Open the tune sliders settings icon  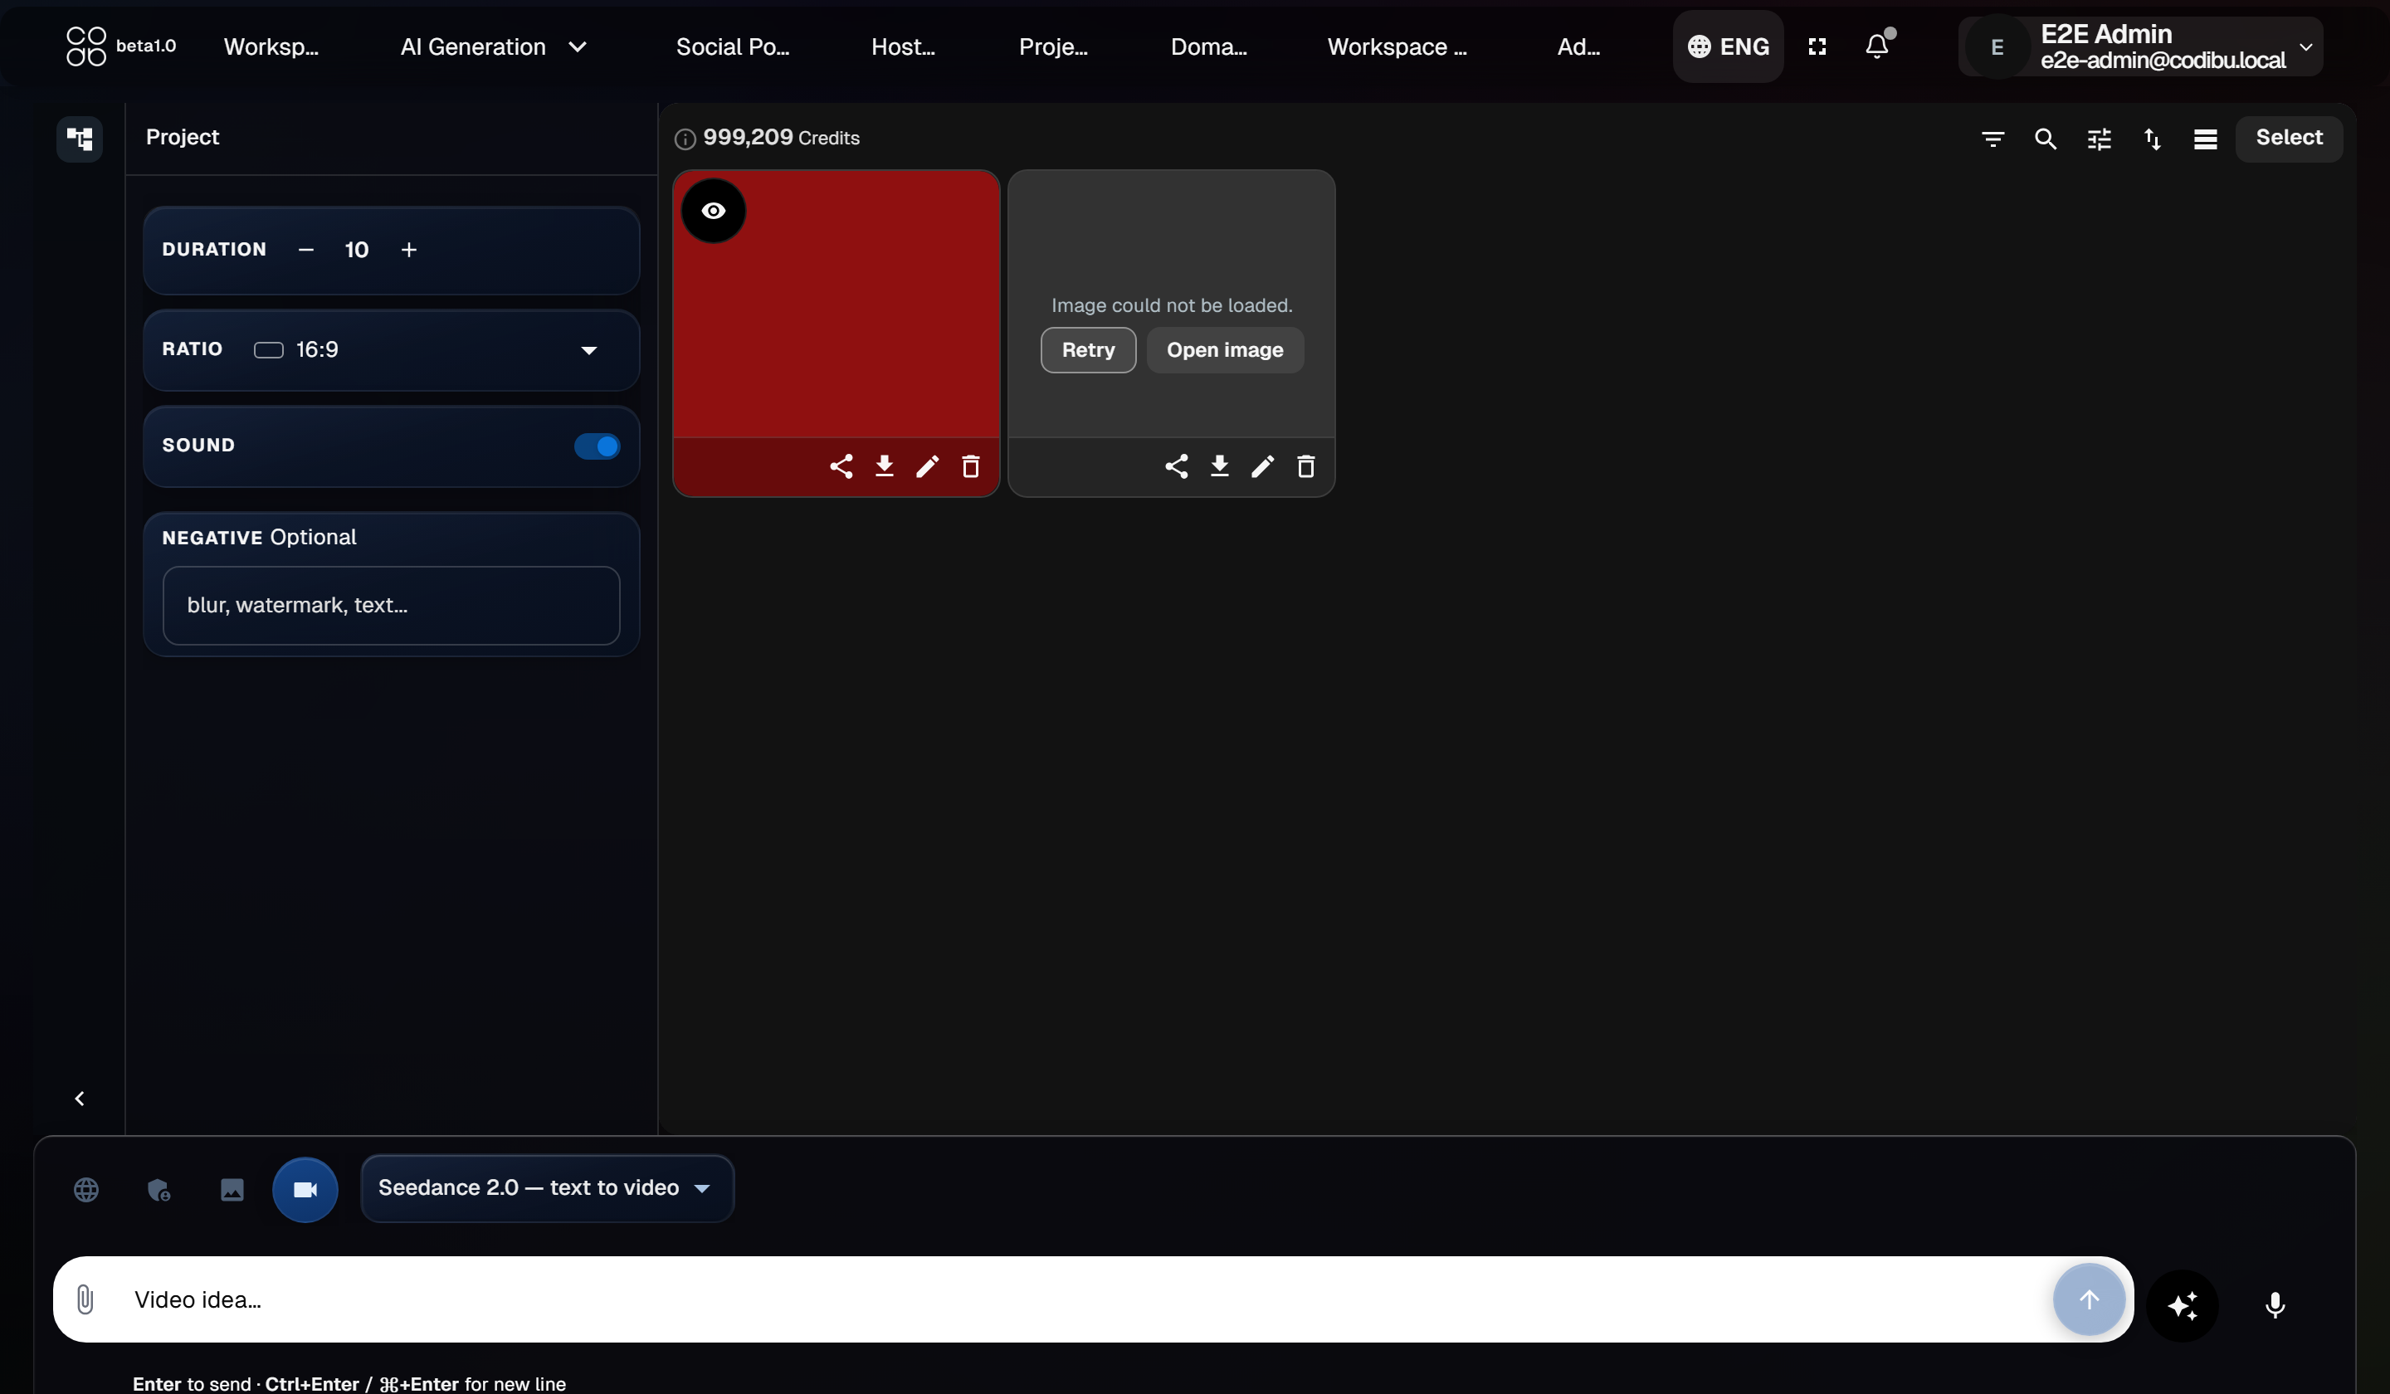pos(2099,139)
